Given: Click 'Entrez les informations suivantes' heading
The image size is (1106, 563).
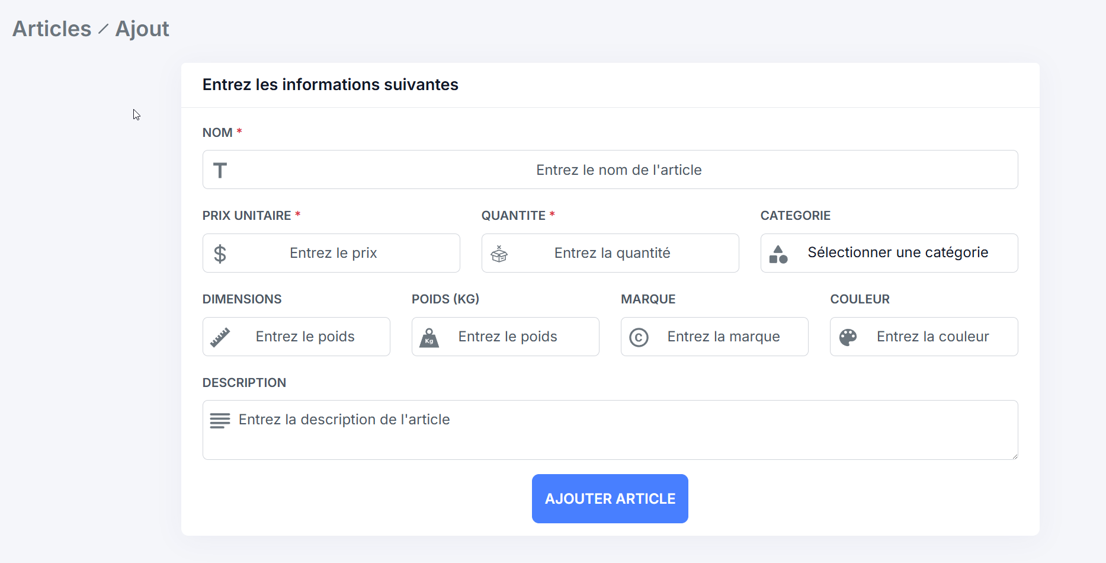Looking at the screenshot, I should point(331,85).
